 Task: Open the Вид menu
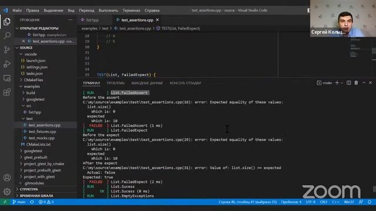pos(71,11)
